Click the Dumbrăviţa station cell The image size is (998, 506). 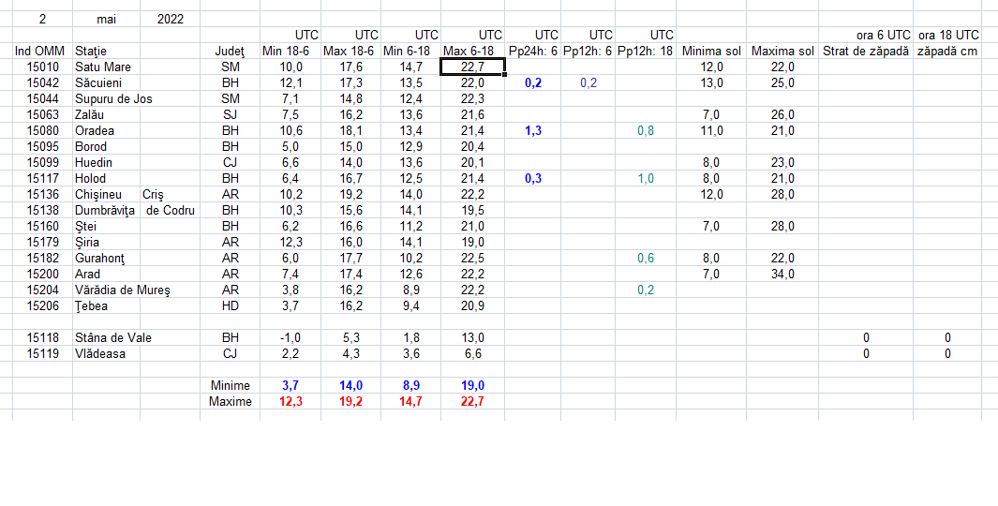[x=106, y=210]
